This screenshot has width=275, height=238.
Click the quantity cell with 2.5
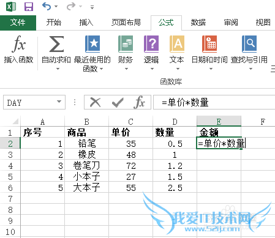[175, 188]
